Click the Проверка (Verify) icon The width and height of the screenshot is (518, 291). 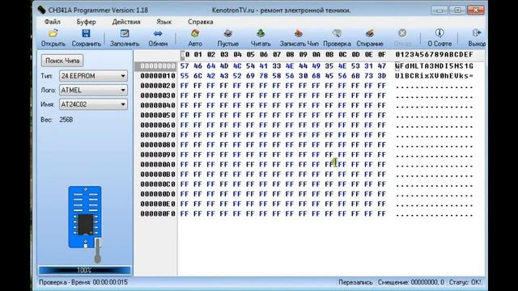[337, 33]
